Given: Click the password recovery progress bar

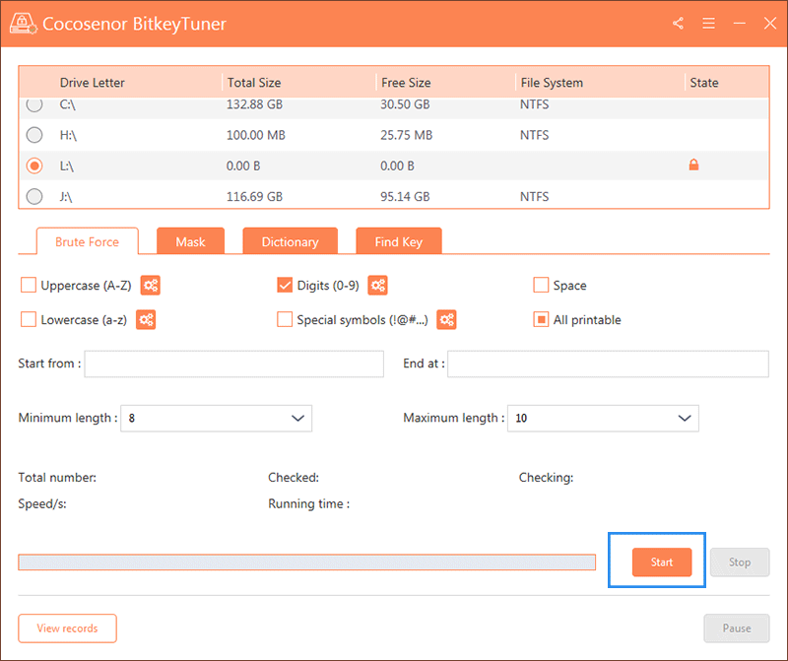Looking at the screenshot, I should click(x=307, y=562).
